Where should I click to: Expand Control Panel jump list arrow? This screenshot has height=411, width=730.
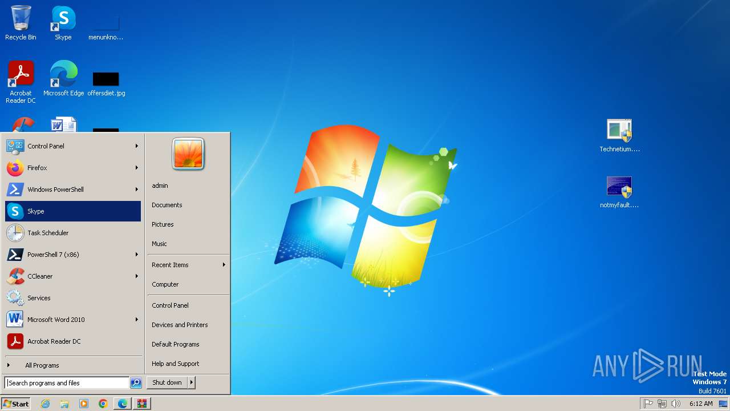(137, 146)
